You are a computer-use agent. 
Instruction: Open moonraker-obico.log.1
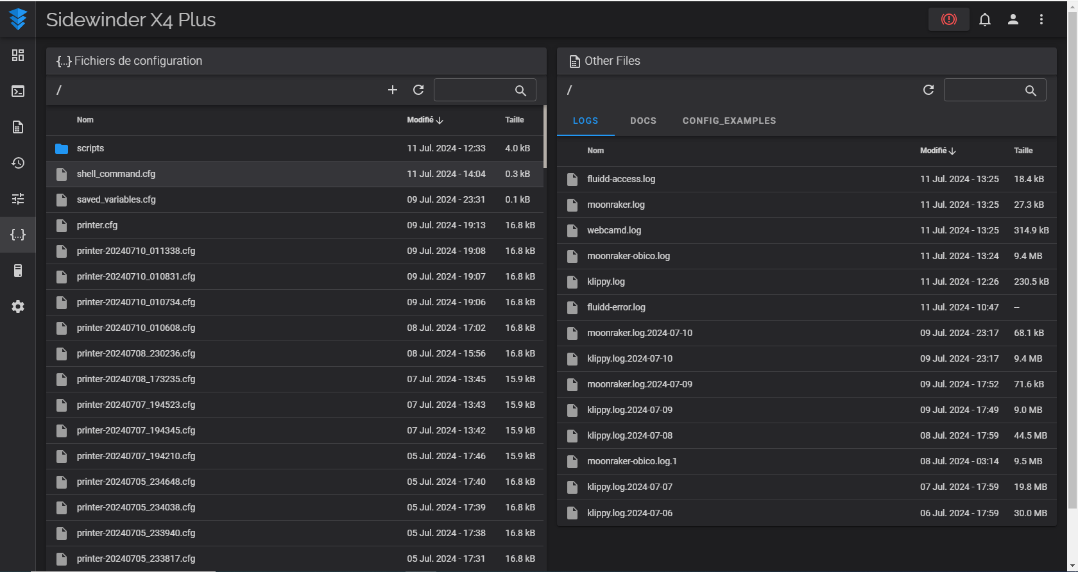807,461
